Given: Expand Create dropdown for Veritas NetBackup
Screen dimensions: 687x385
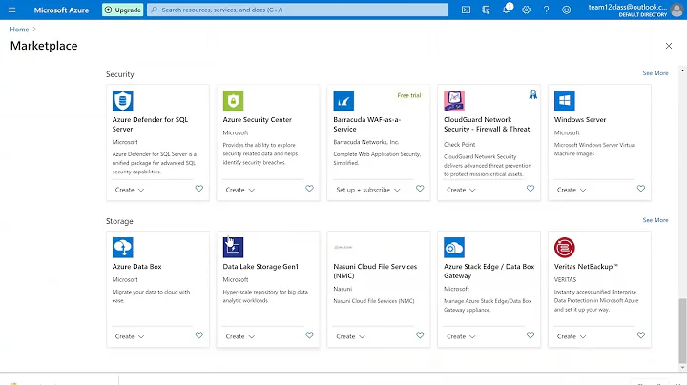Looking at the screenshot, I should [572, 336].
